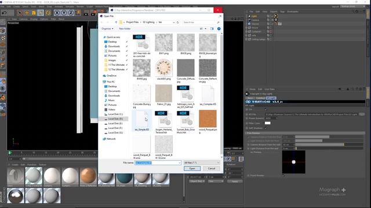The height and width of the screenshot is (208, 371).
Task: Click the Up one level arrow
Action: [x=116, y=22]
